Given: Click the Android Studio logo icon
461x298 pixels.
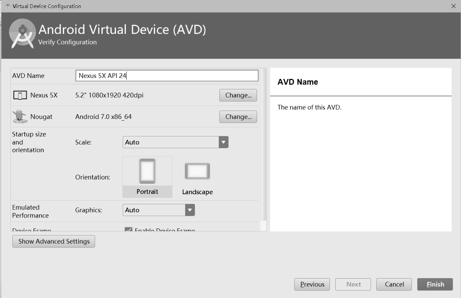Looking at the screenshot, I should click(x=23, y=34).
